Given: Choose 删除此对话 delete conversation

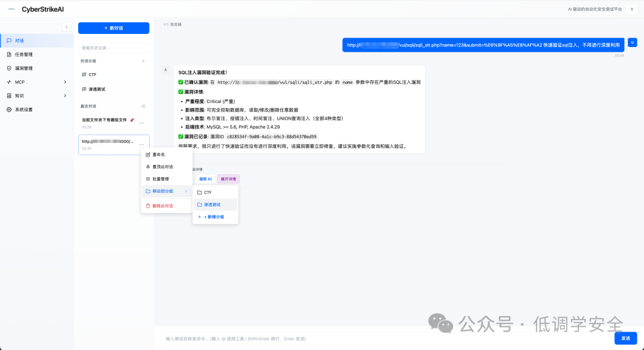Looking at the screenshot, I should pos(167,206).
